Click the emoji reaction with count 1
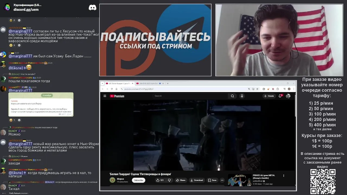 (12, 120)
